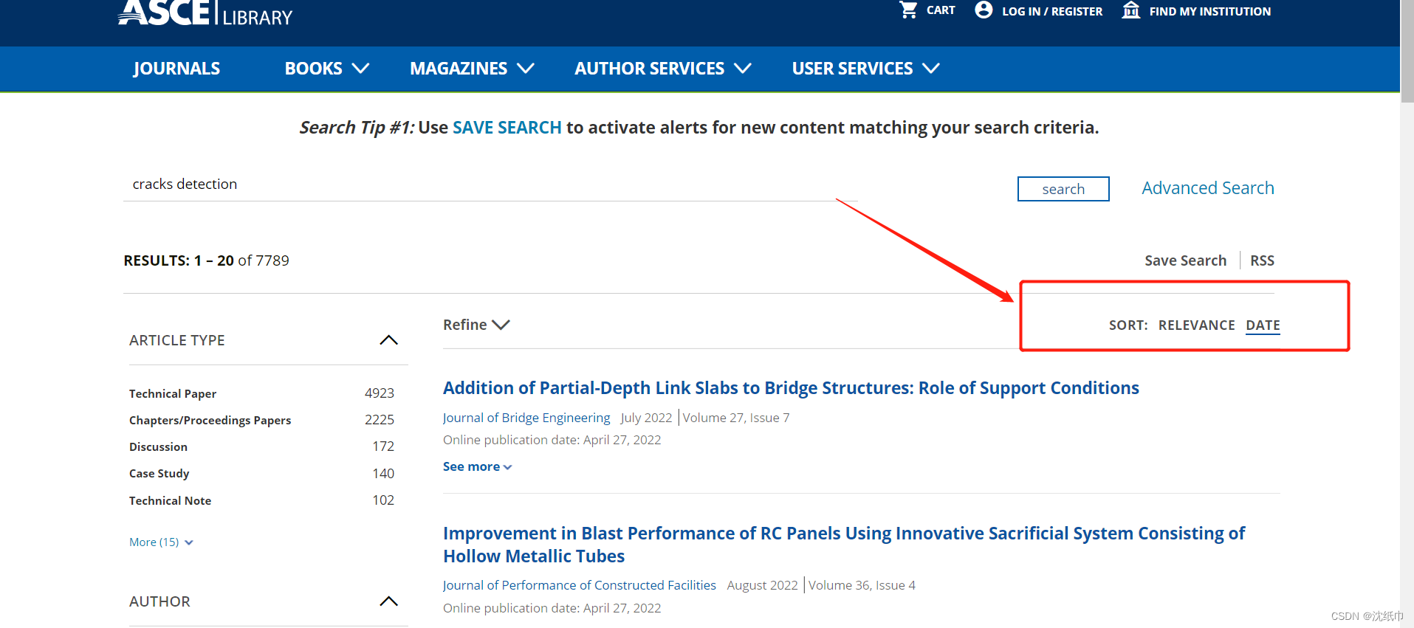
Task: Collapse the Article Type section
Action: 388,340
